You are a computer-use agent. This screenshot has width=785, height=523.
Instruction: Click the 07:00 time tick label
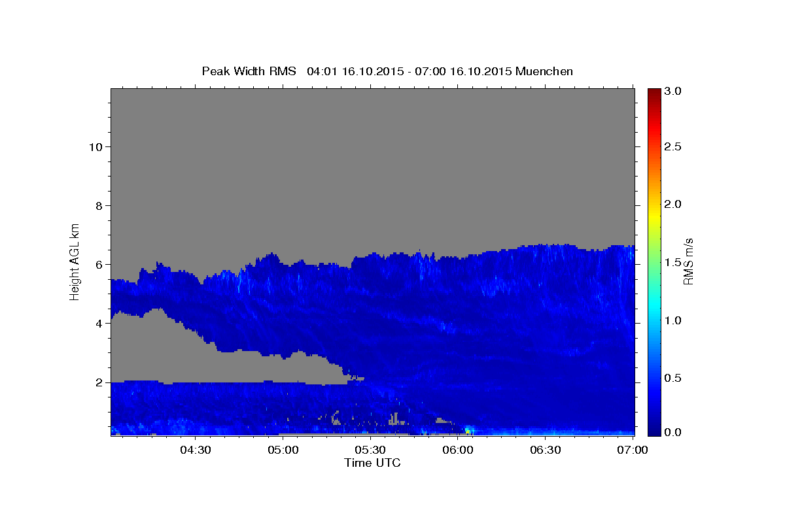[x=633, y=450]
